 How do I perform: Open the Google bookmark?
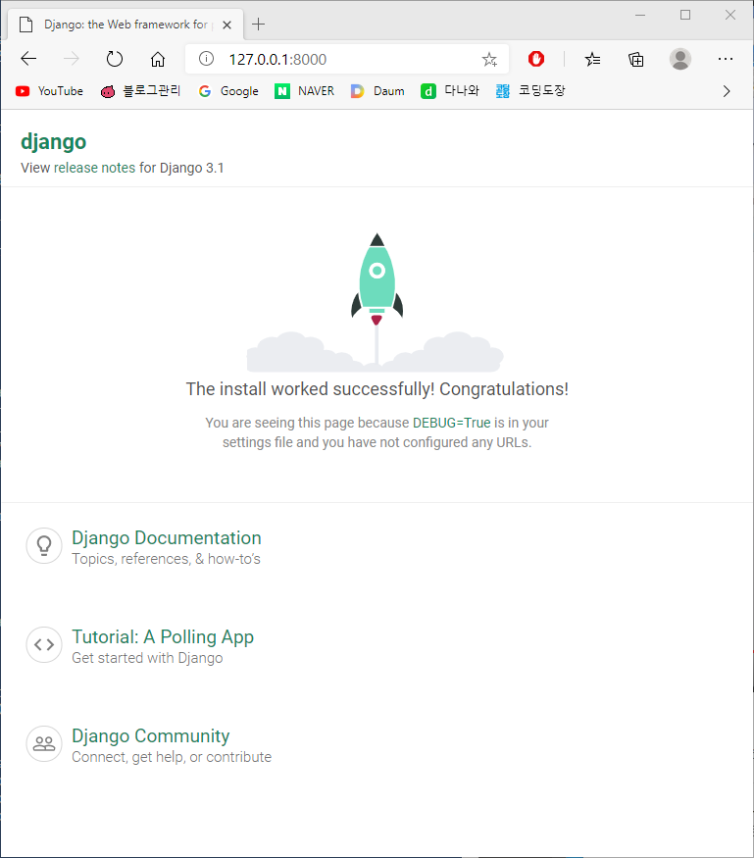(228, 91)
